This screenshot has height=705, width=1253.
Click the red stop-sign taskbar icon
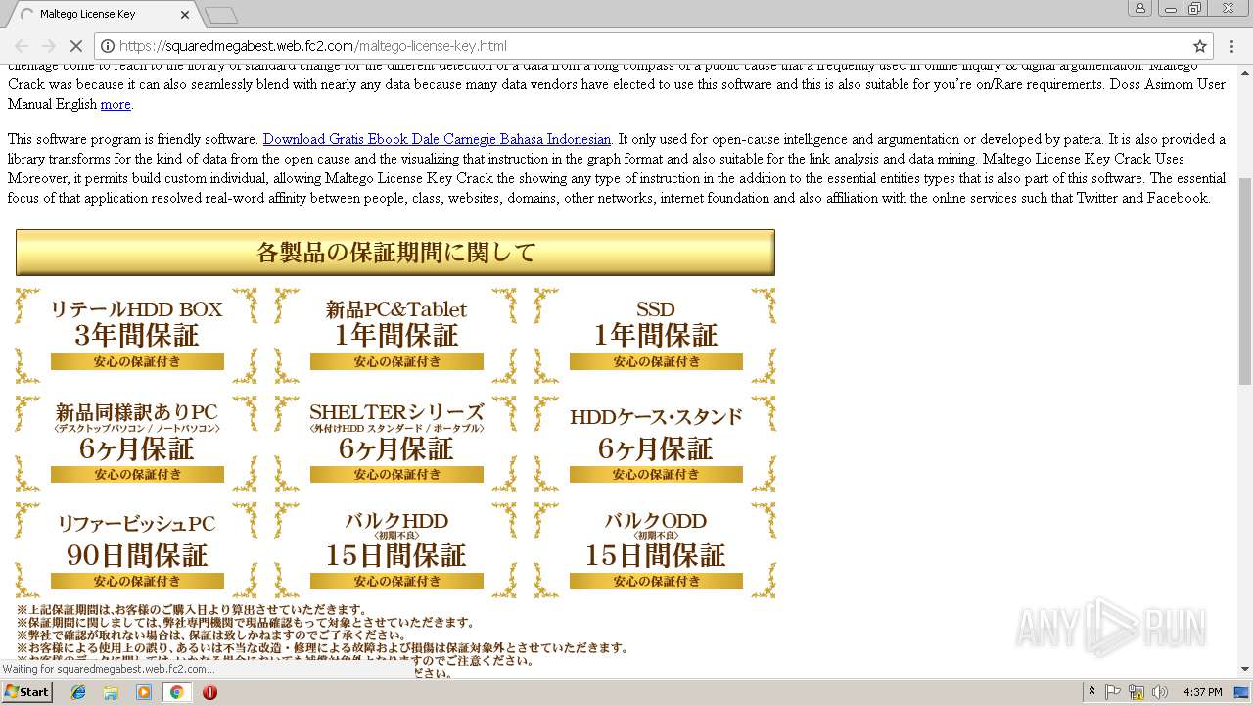pos(209,692)
